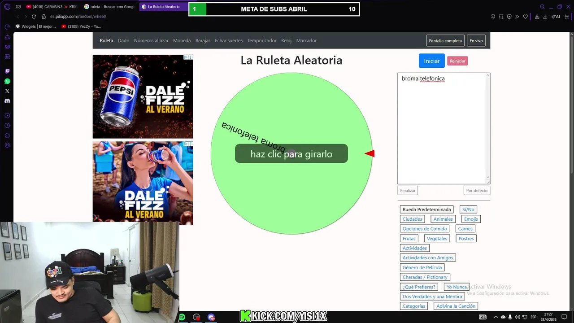Open Discord in the browser sidebar

7,101
